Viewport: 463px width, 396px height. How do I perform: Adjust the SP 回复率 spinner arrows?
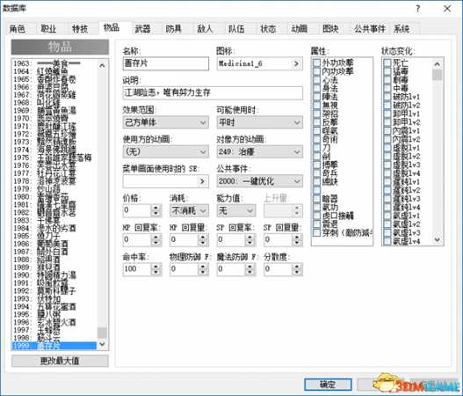(250, 240)
